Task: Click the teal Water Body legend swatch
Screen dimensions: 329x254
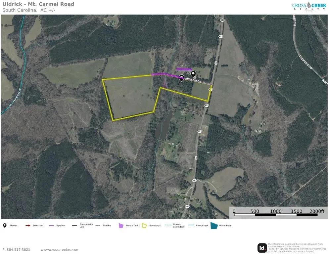Action: point(214,226)
